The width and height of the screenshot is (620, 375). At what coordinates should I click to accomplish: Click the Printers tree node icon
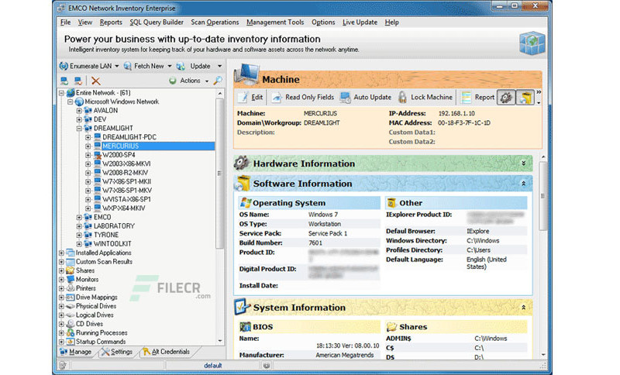[71, 288]
